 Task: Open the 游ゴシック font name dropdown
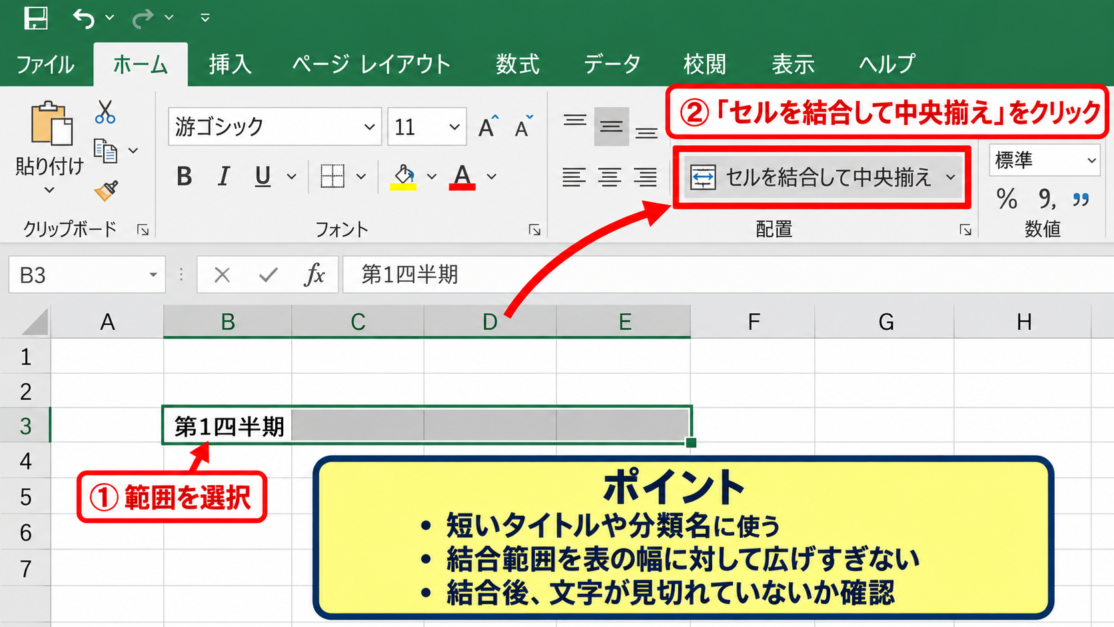(369, 127)
